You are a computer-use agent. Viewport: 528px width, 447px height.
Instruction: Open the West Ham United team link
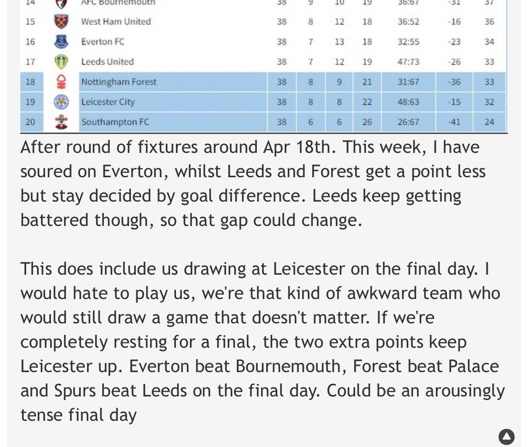pos(116,22)
